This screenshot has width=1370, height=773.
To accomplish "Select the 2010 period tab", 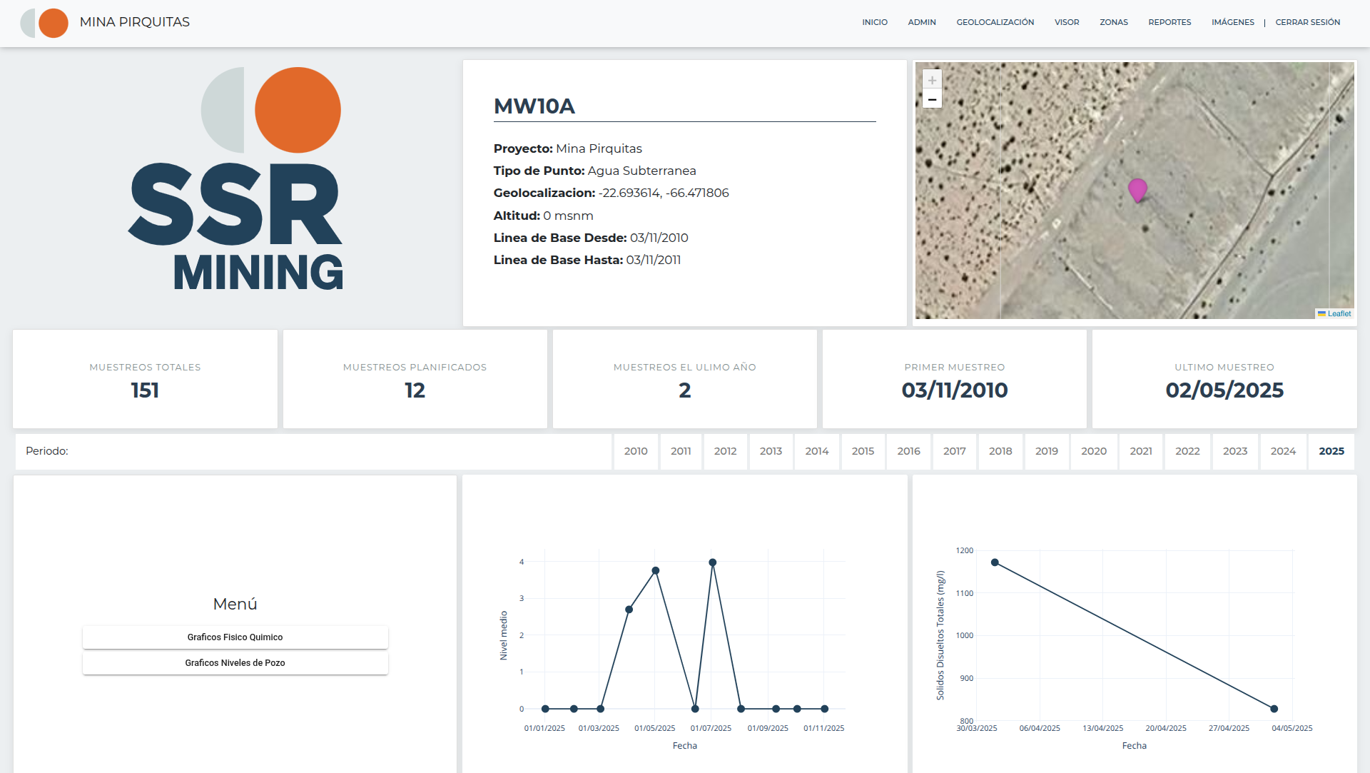I will pyautogui.click(x=635, y=451).
